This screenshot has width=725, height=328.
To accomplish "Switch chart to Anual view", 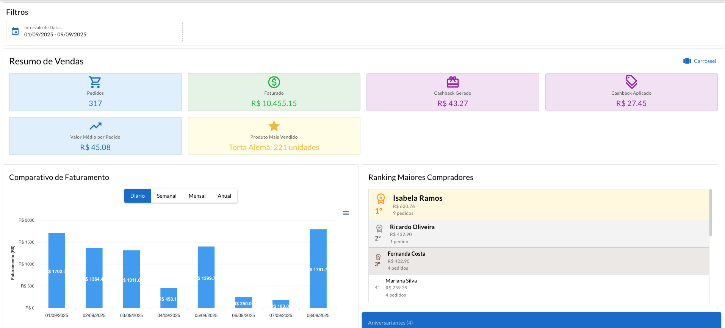I will click(x=224, y=196).
